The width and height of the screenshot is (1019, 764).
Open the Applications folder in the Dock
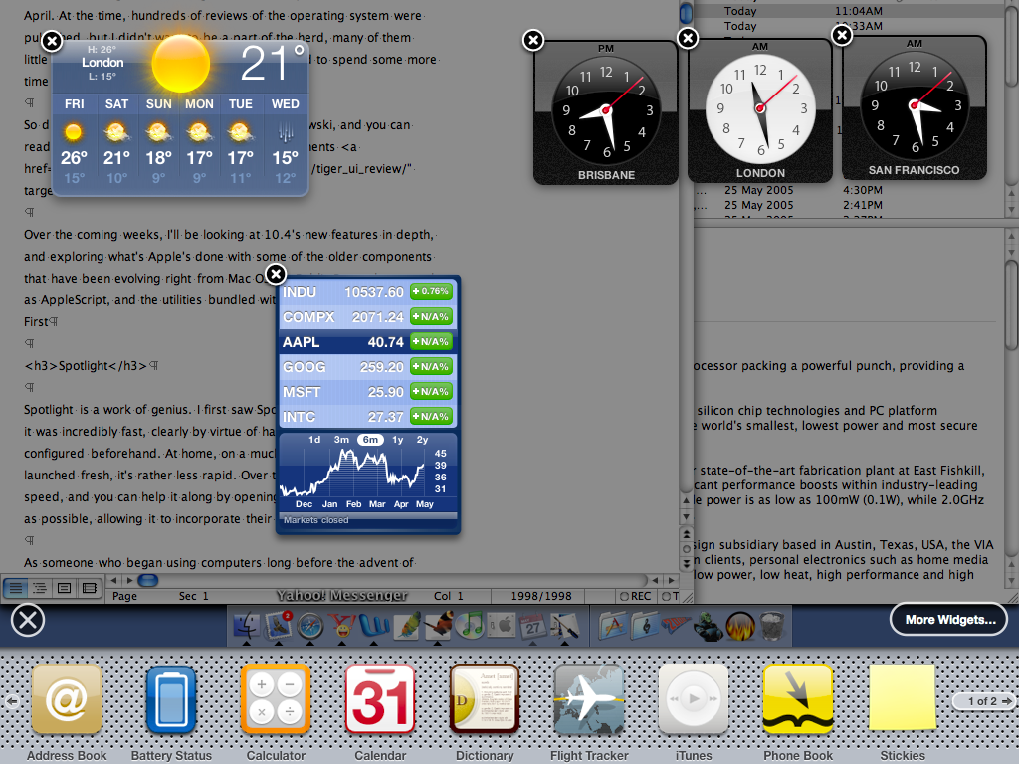coord(613,626)
